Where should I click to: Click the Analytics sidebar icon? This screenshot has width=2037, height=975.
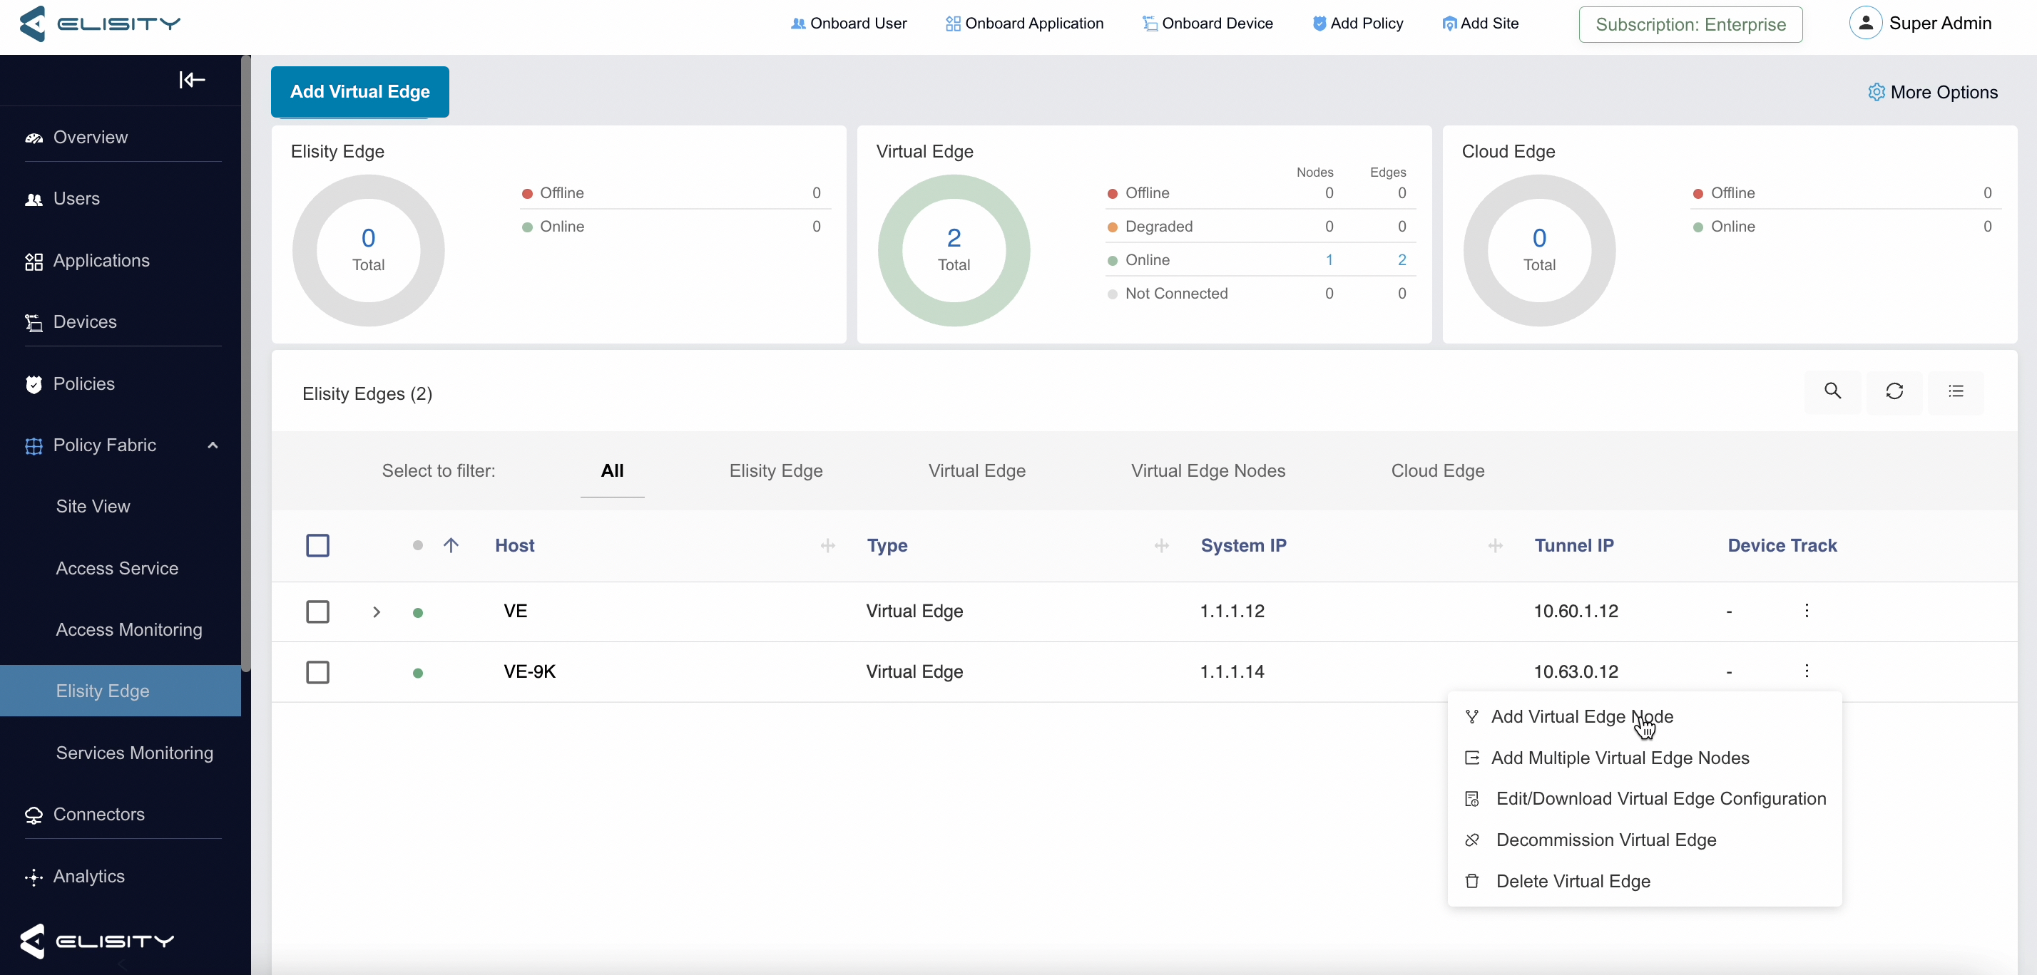point(34,877)
